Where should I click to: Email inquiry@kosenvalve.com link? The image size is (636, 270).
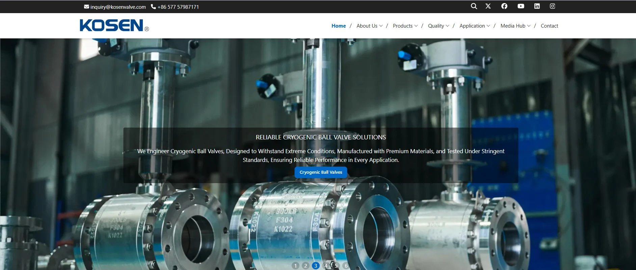[x=118, y=7]
